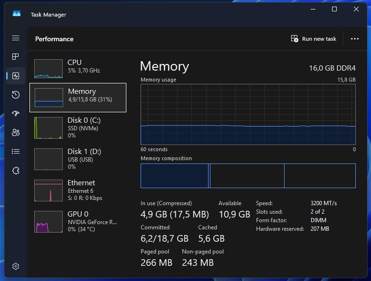The width and height of the screenshot is (371, 281).
Task: Go to the Processes page icon
Action: tap(16, 56)
